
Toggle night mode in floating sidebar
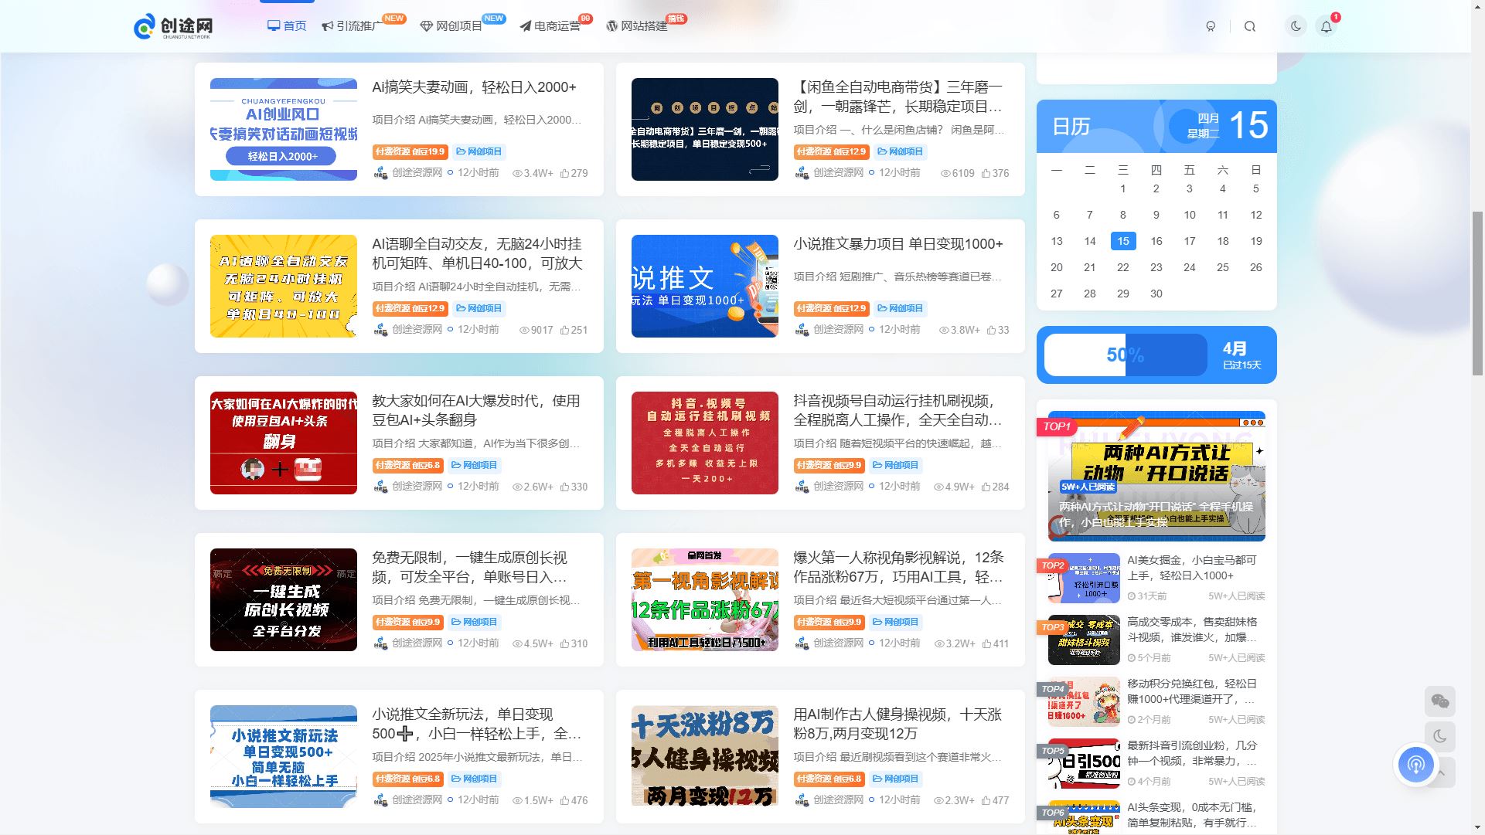pyautogui.click(x=1439, y=737)
